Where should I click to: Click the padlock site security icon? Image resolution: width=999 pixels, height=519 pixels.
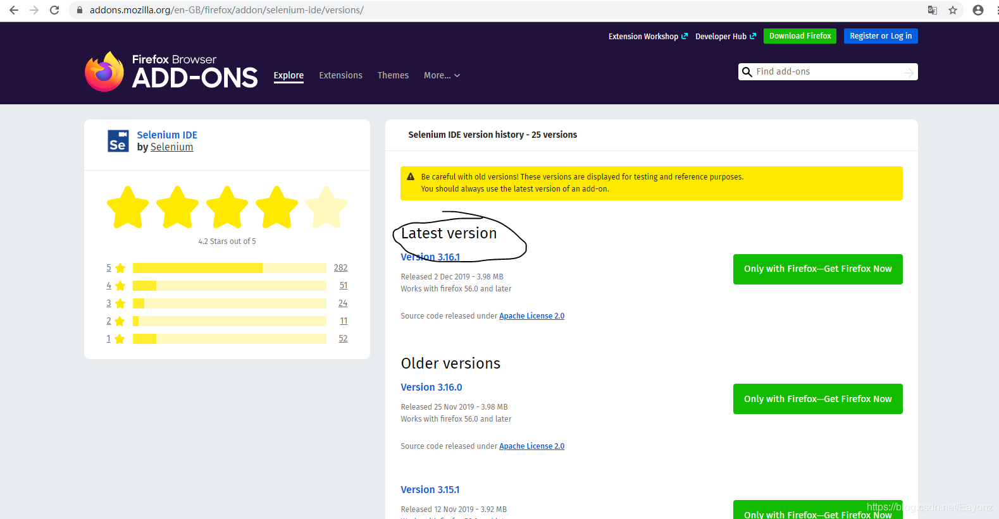pyautogui.click(x=80, y=10)
